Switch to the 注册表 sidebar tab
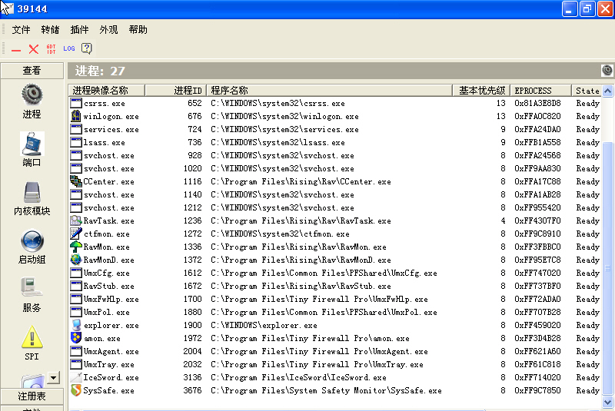The height and width of the screenshot is (411, 615). [32, 396]
